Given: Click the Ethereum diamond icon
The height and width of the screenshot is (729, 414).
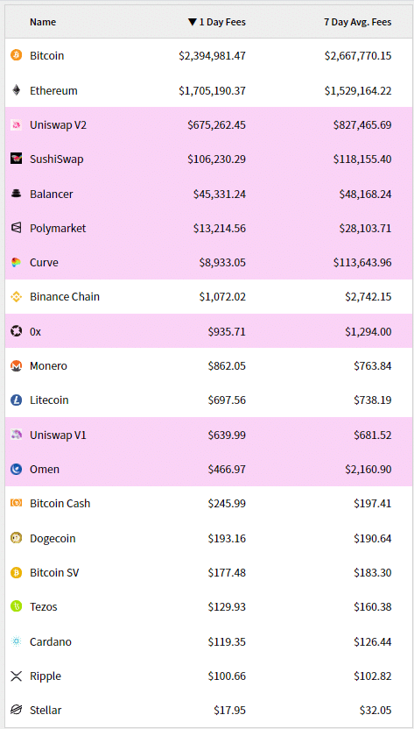Looking at the screenshot, I should click(17, 90).
